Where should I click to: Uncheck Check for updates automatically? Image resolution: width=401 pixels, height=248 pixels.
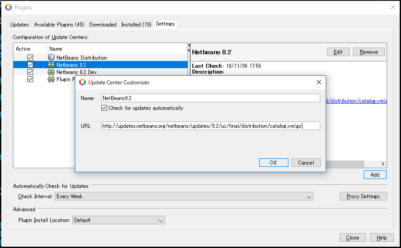105,108
